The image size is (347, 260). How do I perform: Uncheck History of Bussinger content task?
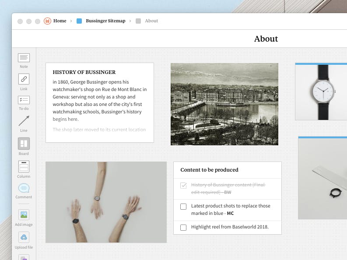pos(183,186)
